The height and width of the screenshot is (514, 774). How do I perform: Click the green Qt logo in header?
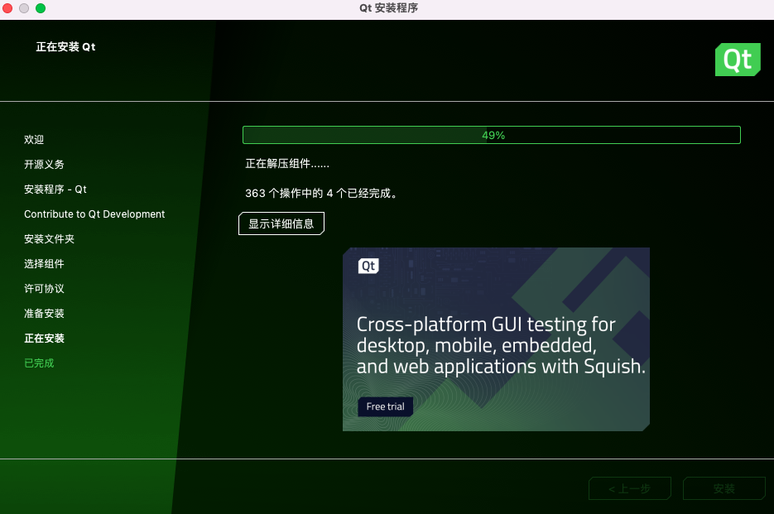coord(738,60)
